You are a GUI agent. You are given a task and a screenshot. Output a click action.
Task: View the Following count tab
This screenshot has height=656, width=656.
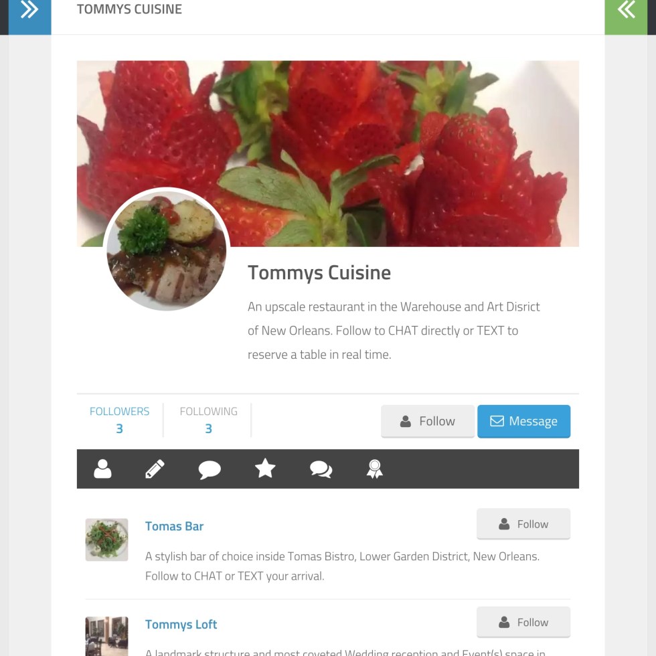coord(208,420)
